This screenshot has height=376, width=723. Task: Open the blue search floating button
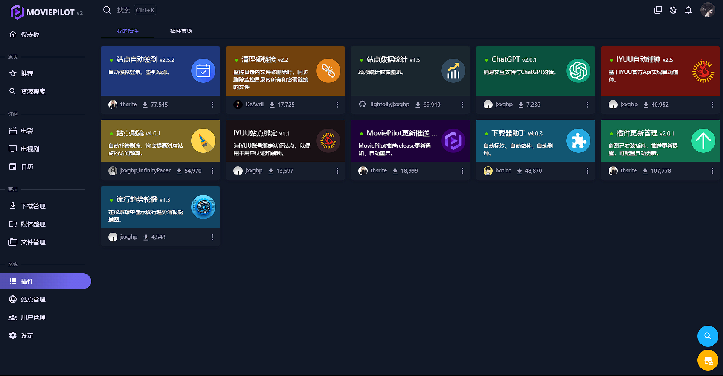708,336
